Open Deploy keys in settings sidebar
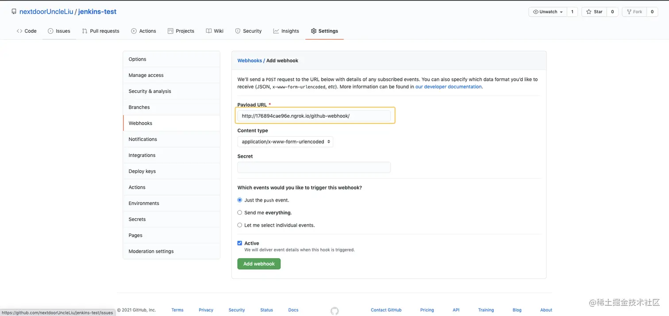The width and height of the screenshot is (669, 316). pyautogui.click(x=142, y=171)
